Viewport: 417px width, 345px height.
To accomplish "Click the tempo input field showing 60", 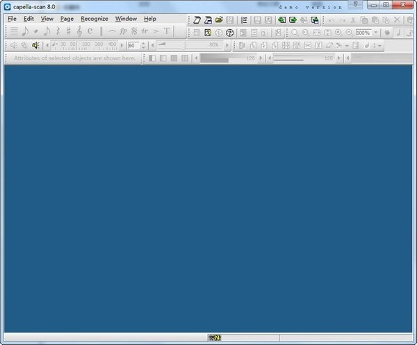I will click(133, 45).
